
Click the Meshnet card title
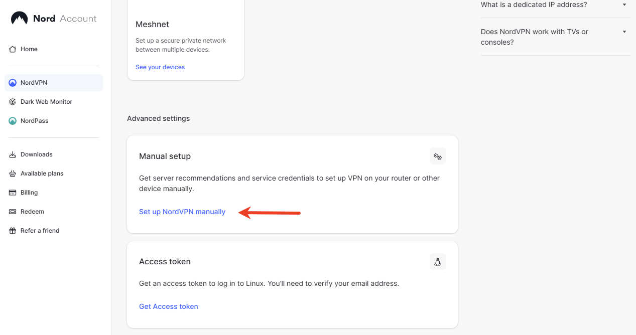[152, 24]
